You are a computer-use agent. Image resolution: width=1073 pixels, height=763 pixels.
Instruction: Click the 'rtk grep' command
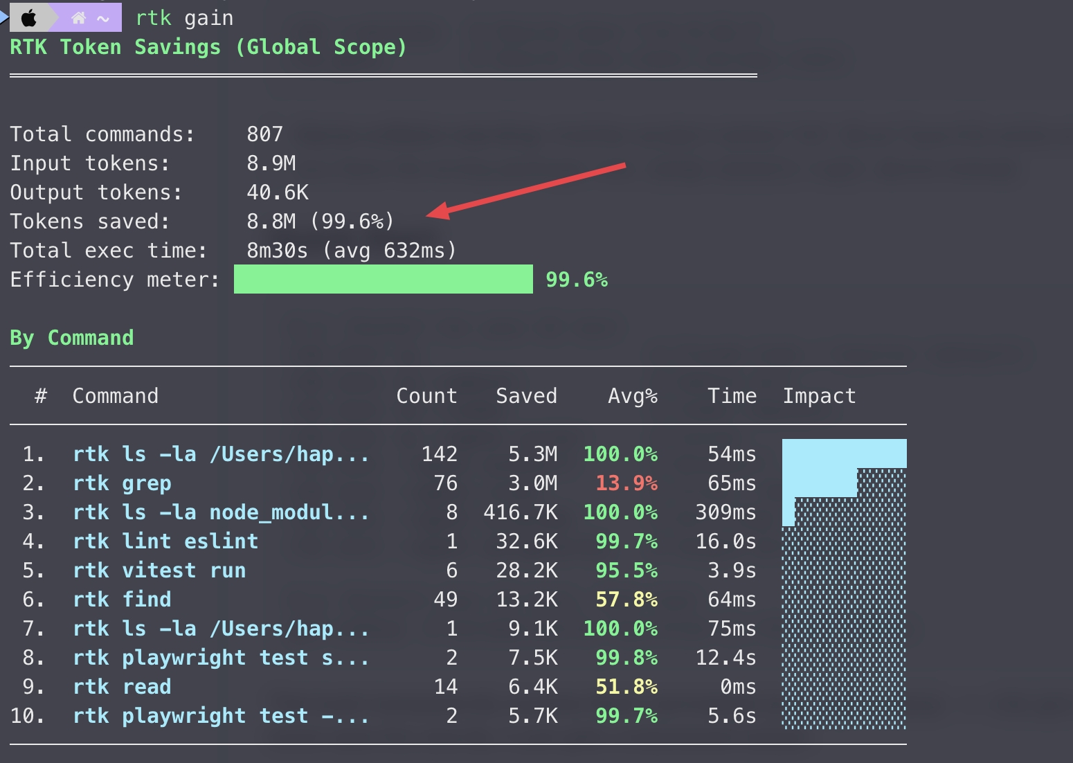pos(122,483)
